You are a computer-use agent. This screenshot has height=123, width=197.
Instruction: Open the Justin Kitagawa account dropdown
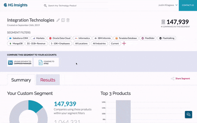pos(168,5)
